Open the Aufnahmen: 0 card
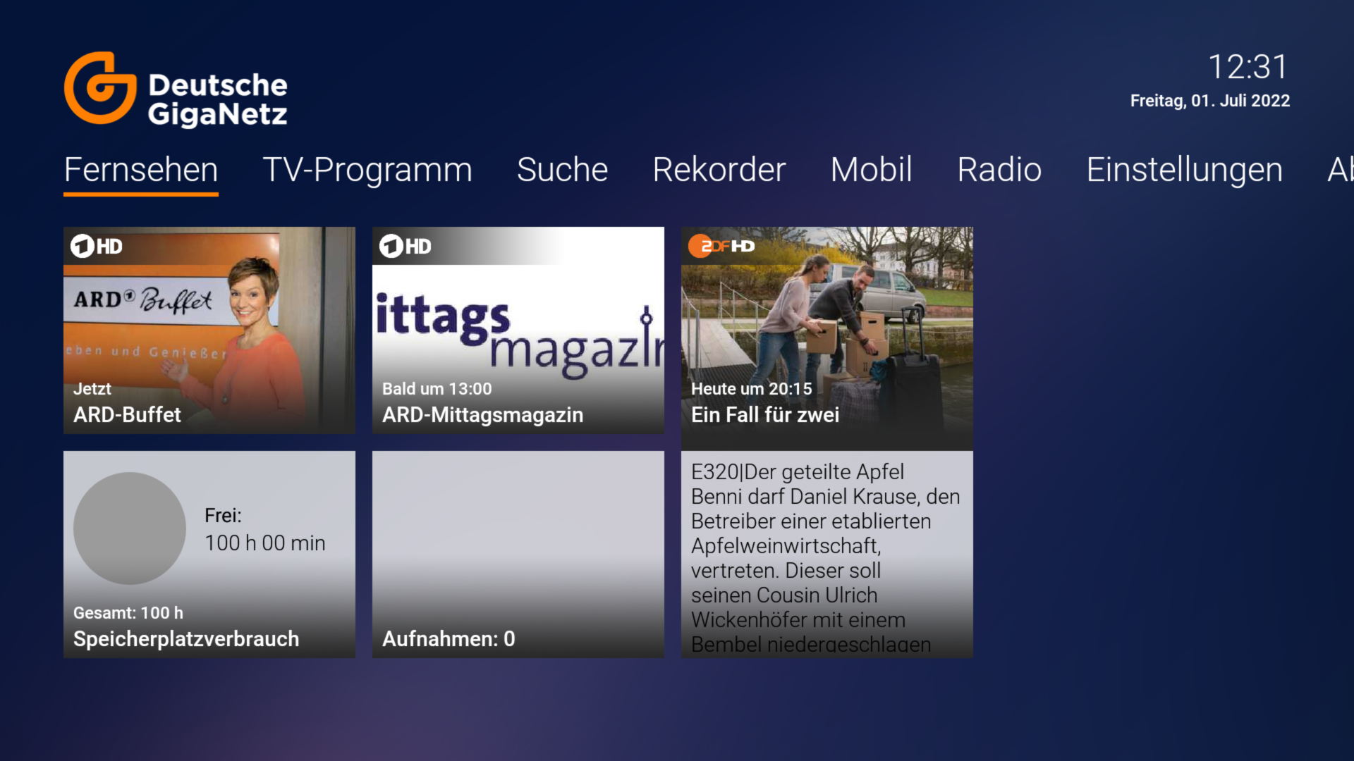The image size is (1354, 761). point(518,554)
